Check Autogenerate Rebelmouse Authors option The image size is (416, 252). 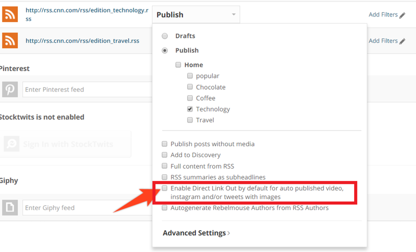tap(165, 208)
